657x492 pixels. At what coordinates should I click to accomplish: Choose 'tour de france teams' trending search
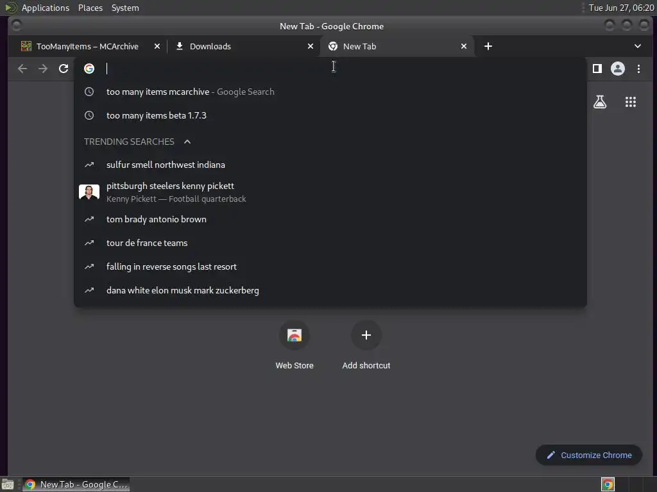coord(330,243)
